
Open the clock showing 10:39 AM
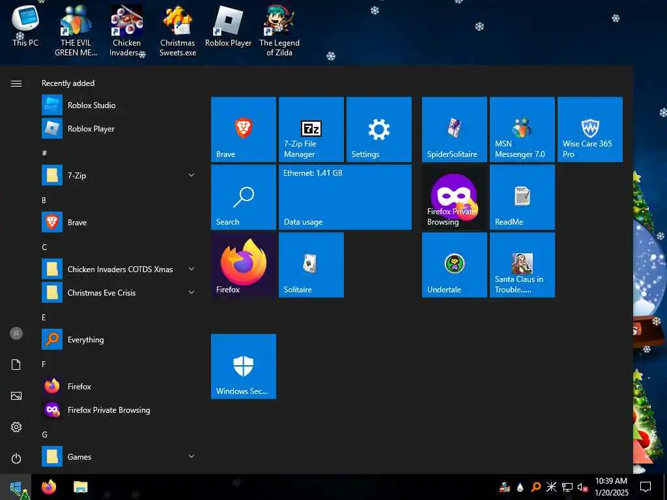[x=611, y=487]
